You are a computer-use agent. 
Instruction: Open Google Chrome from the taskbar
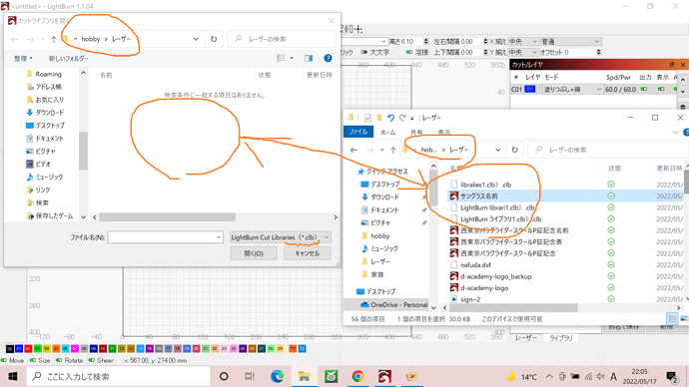coord(357,376)
